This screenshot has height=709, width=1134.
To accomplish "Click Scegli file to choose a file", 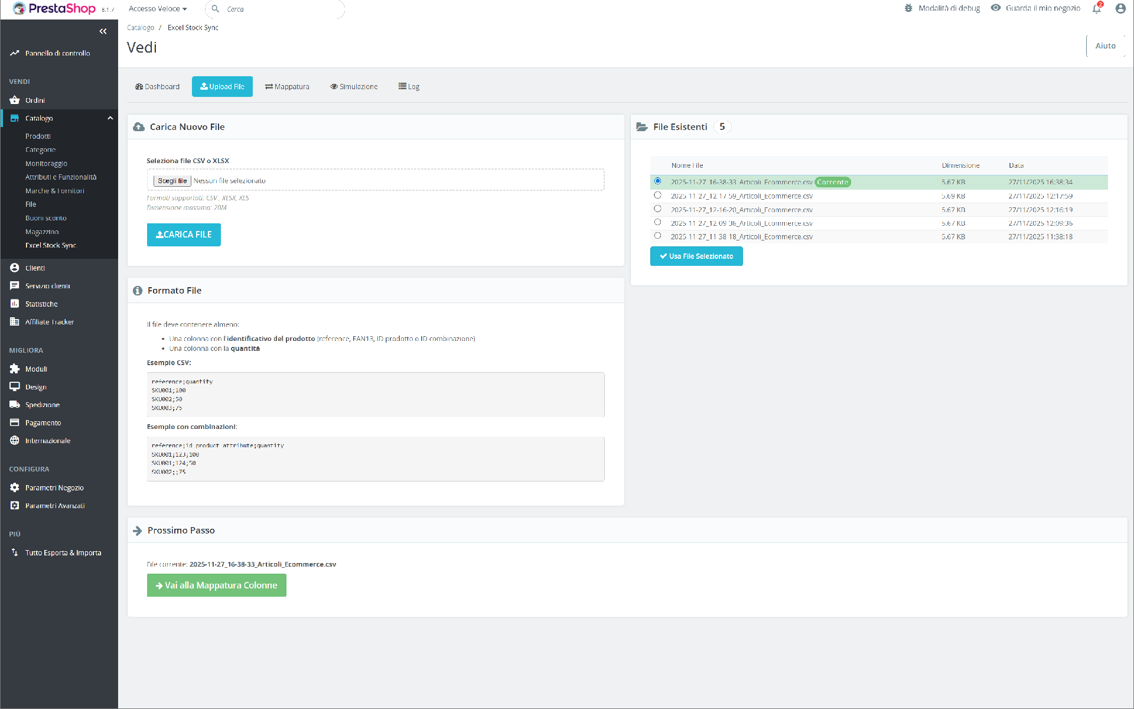I will [x=172, y=181].
